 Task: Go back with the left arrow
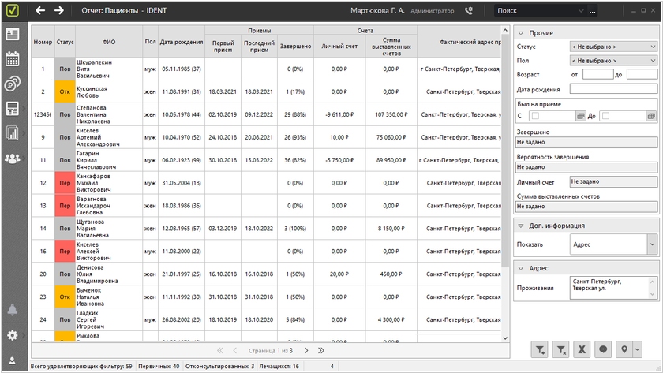click(40, 10)
